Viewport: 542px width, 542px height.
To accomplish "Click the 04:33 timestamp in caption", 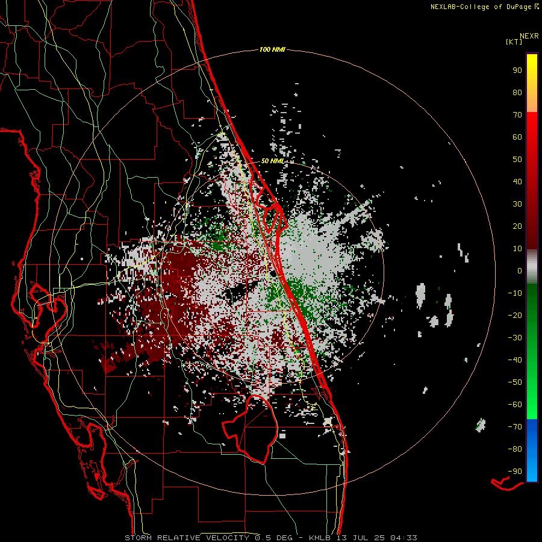I will point(403,538).
